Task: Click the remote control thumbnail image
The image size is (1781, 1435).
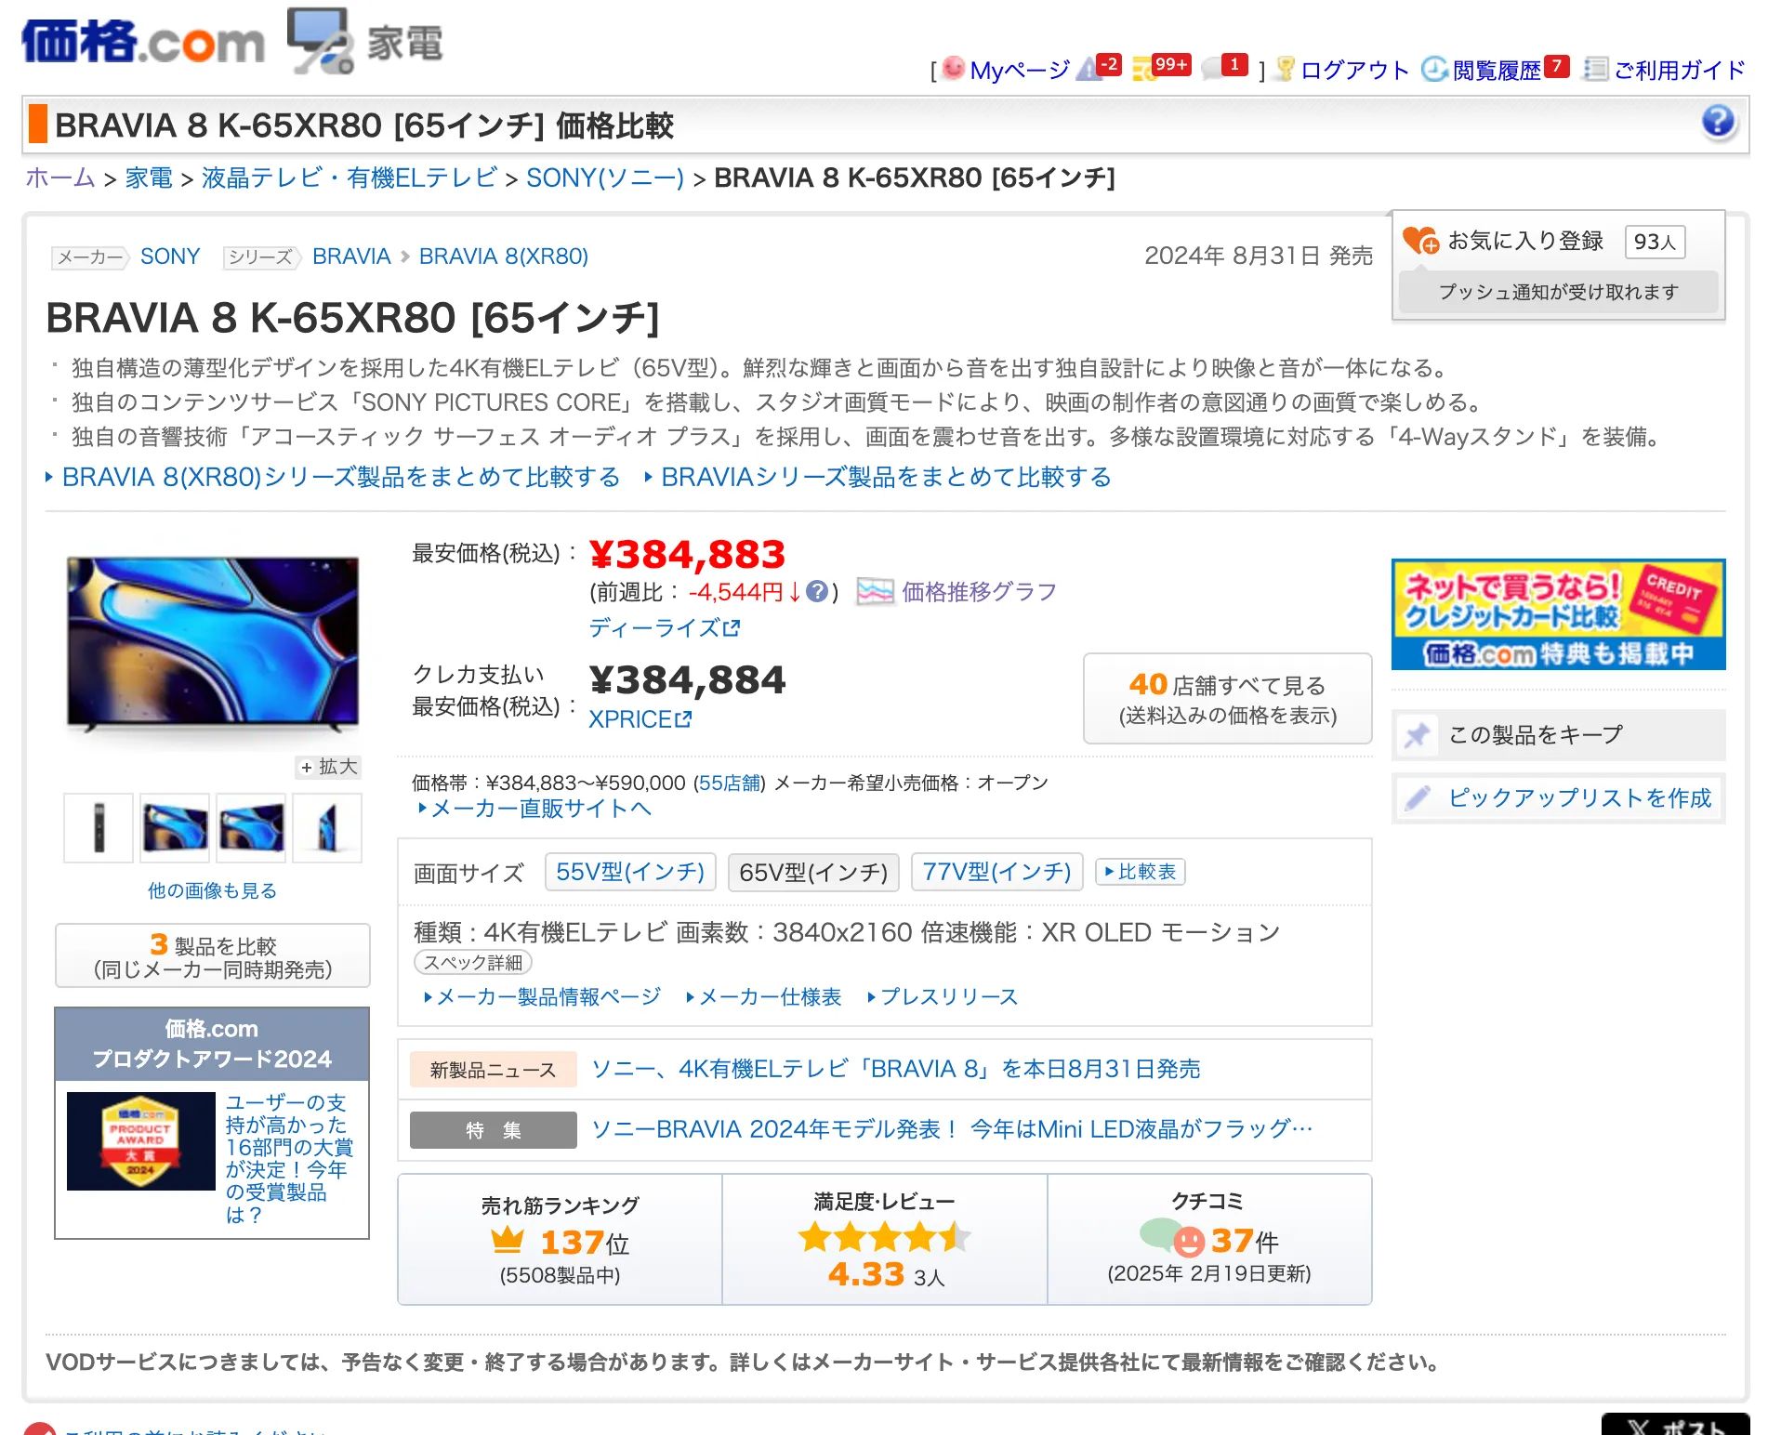Action: click(x=99, y=827)
